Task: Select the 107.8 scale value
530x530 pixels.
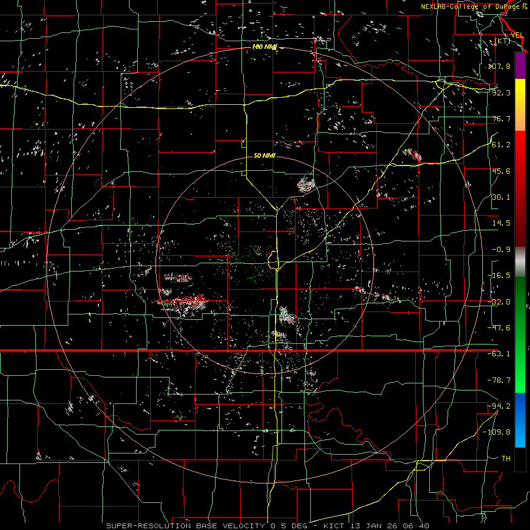Action: pyautogui.click(x=499, y=66)
